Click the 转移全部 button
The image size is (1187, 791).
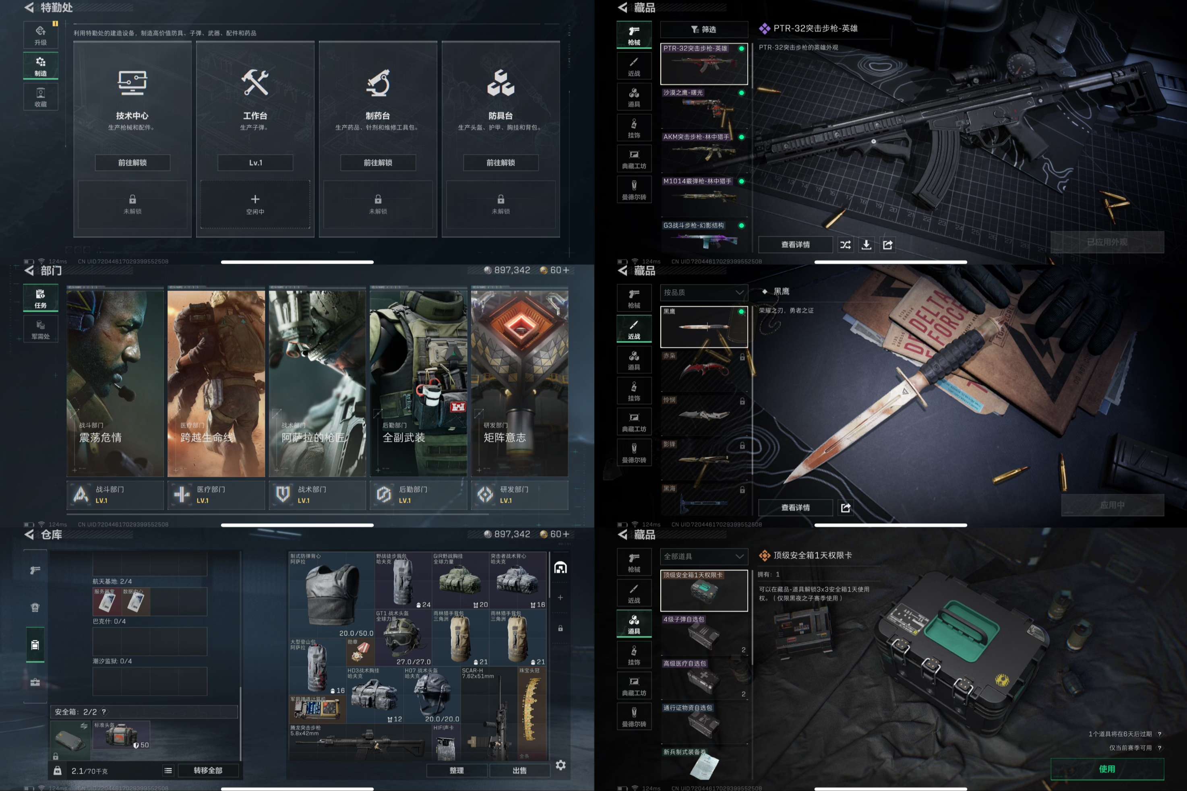tap(208, 770)
